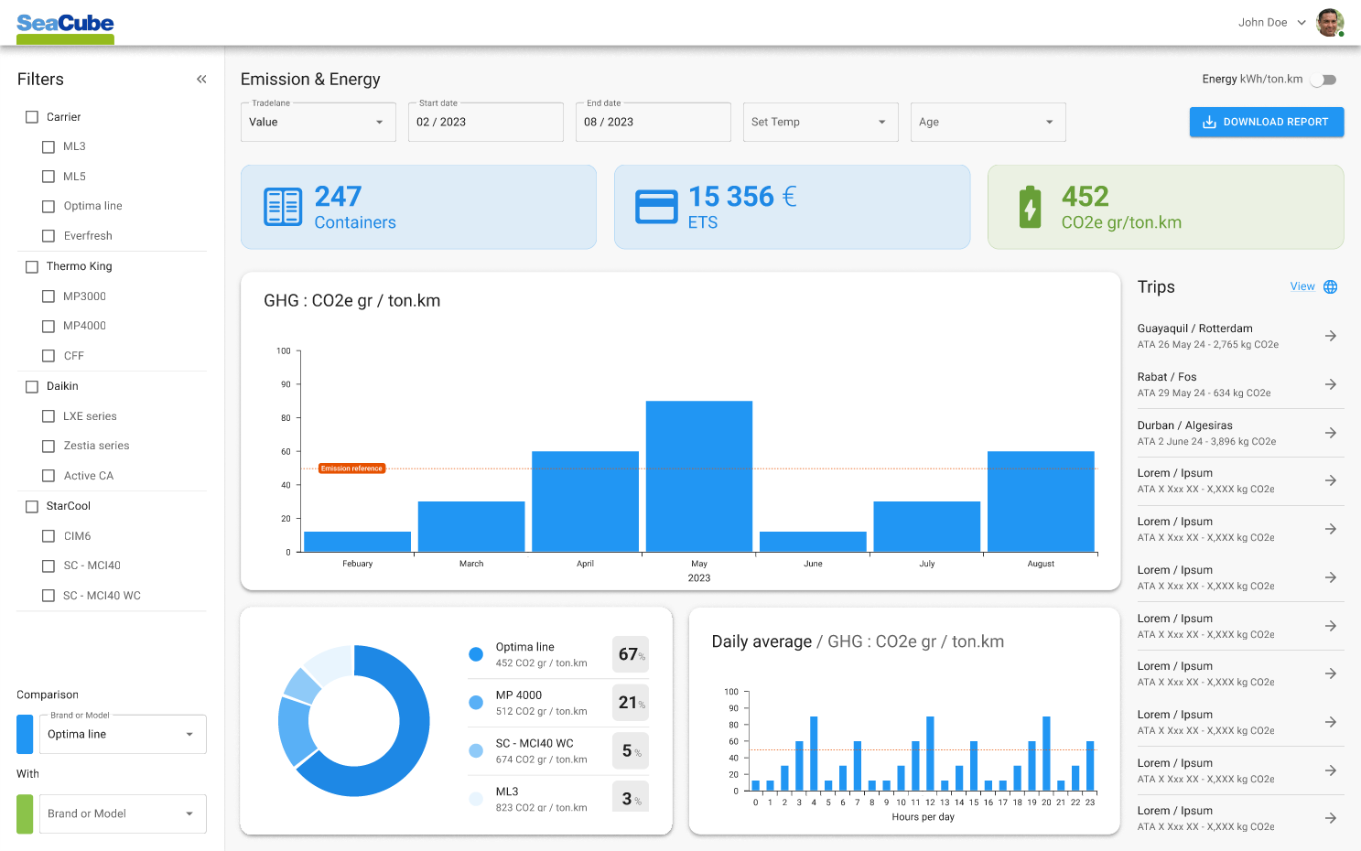The width and height of the screenshot is (1361, 851).
Task: Click the LXE series filter label
Action: click(x=90, y=416)
